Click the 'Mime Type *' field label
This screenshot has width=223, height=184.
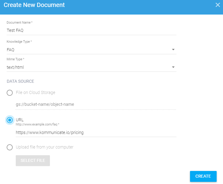point(15,59)
